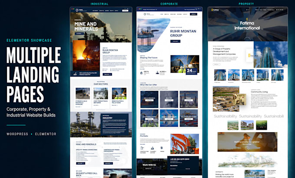Open the fourth building thumbnail on Property page
This screenshot has height=178, width=295.
[x=262, y=75]
